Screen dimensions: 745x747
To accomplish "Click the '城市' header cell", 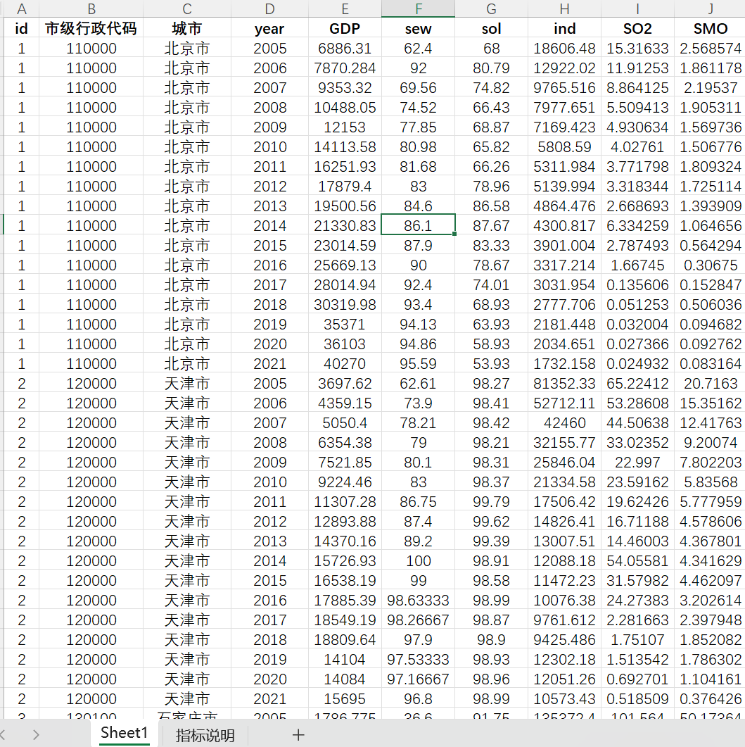I will pos(187,29).
